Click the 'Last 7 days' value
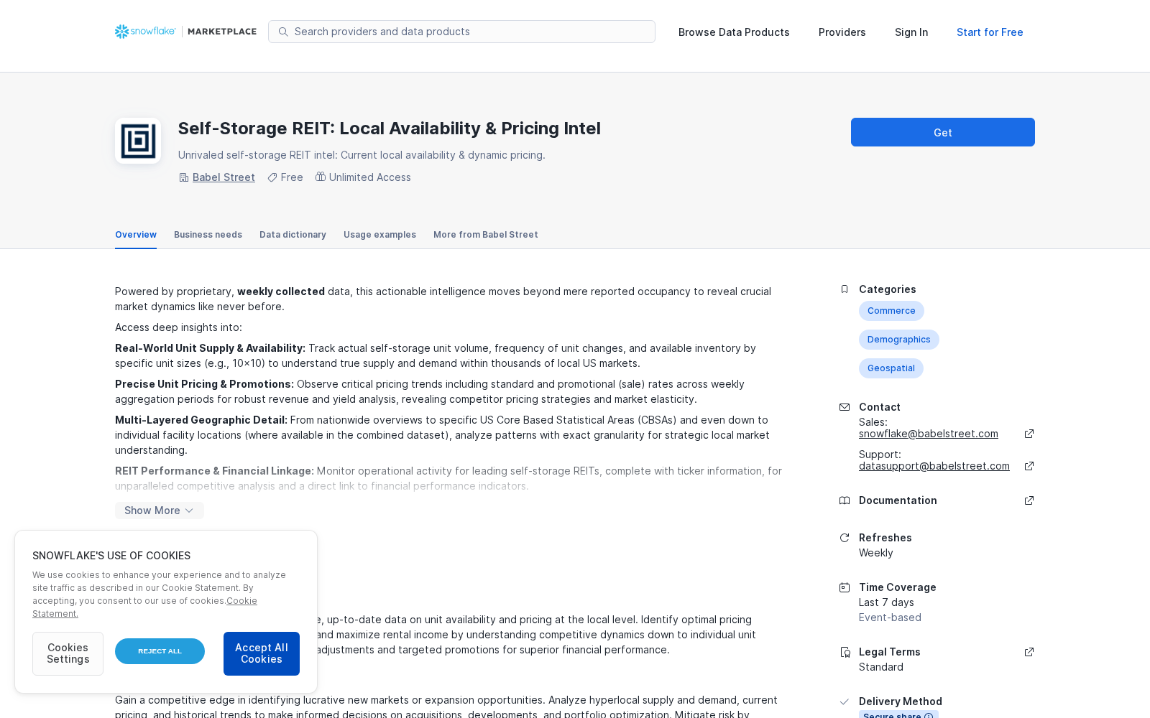The image size is (1150, 718). pos(886,602)
